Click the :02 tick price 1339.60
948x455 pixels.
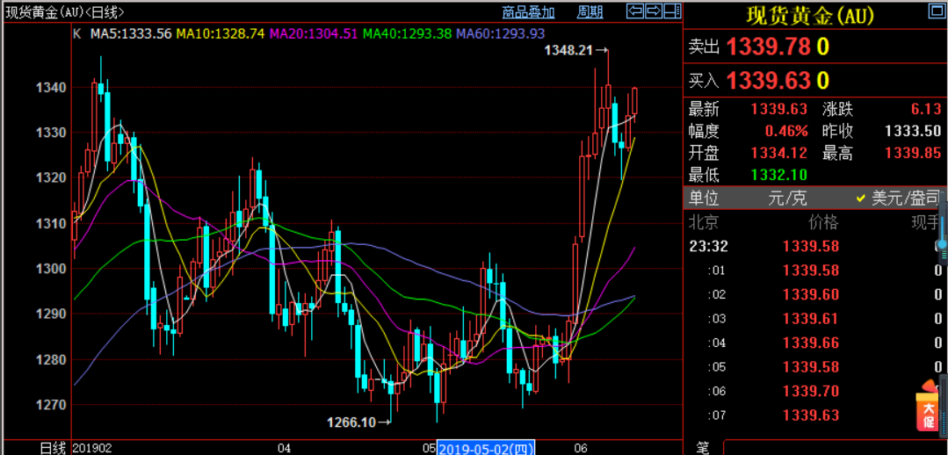(811, 294)
